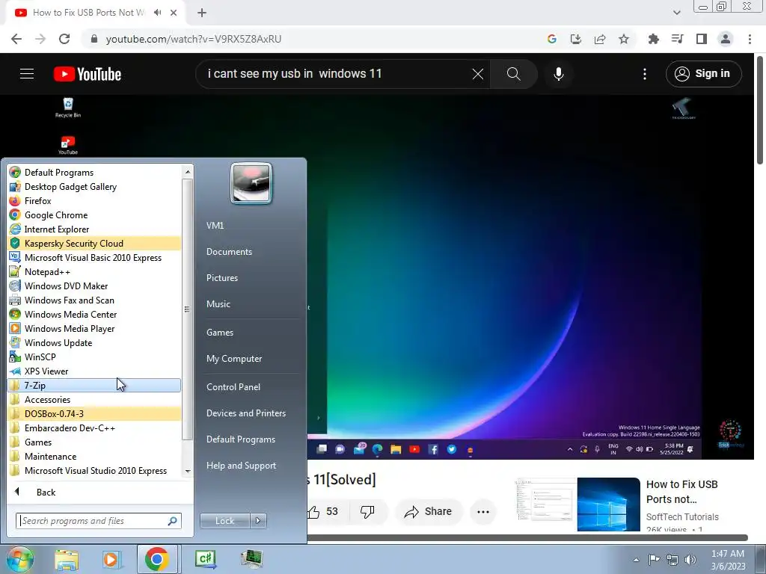The image size is (766, 574).
Task: Open Help and Support
Action: click(241, 465)
